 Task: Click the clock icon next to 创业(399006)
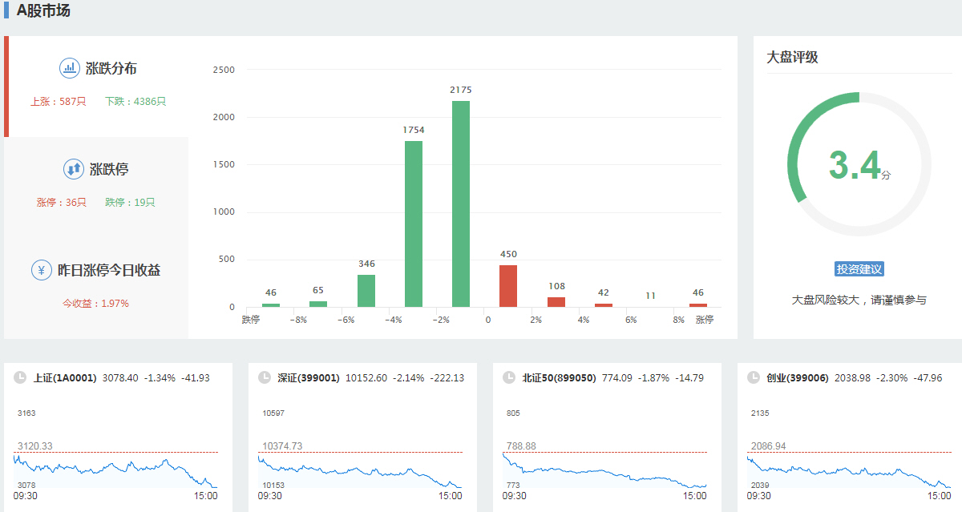[753, 377]
